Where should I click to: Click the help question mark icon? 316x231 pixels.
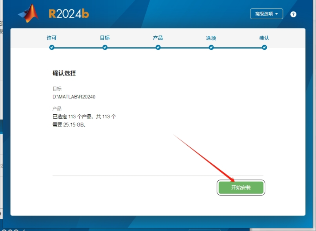293,14
